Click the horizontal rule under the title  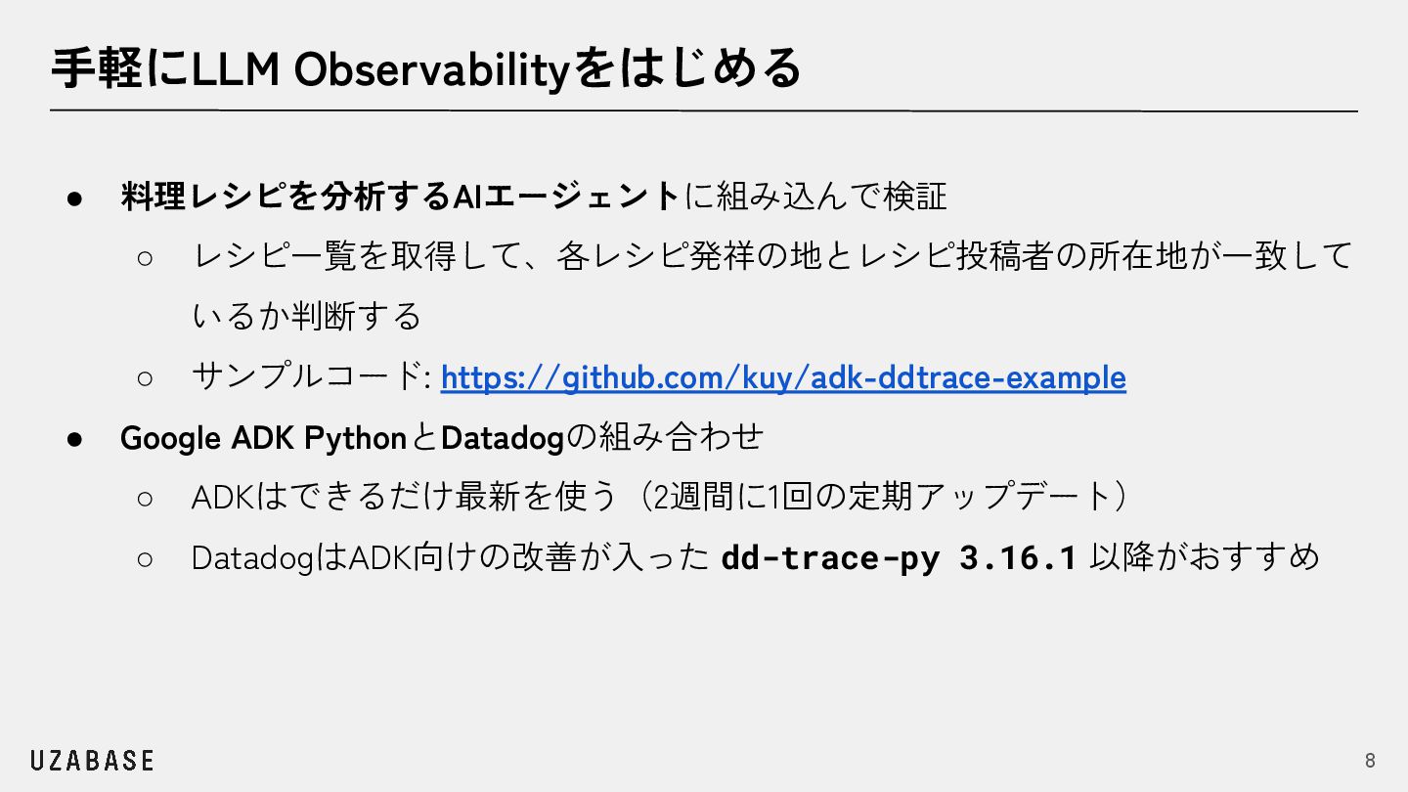(x=704, y=111)
